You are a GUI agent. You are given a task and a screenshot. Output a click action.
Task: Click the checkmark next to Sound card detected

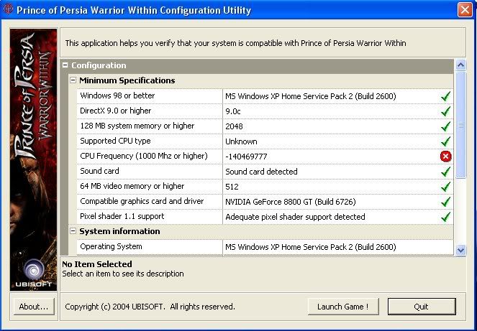[445, 172]
